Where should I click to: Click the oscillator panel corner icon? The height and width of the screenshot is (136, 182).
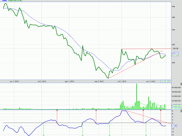click(x=181, y=112)
